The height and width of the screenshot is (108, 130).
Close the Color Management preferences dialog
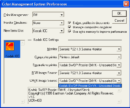click(x=126, y=4)
